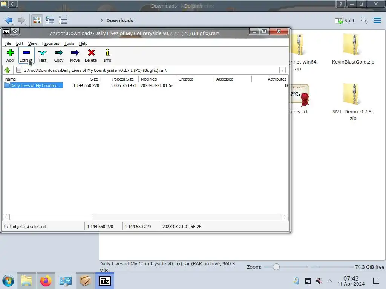This screenshot has height=289, width=386.
Task: Sort by the Size column header
Action: 82,79
